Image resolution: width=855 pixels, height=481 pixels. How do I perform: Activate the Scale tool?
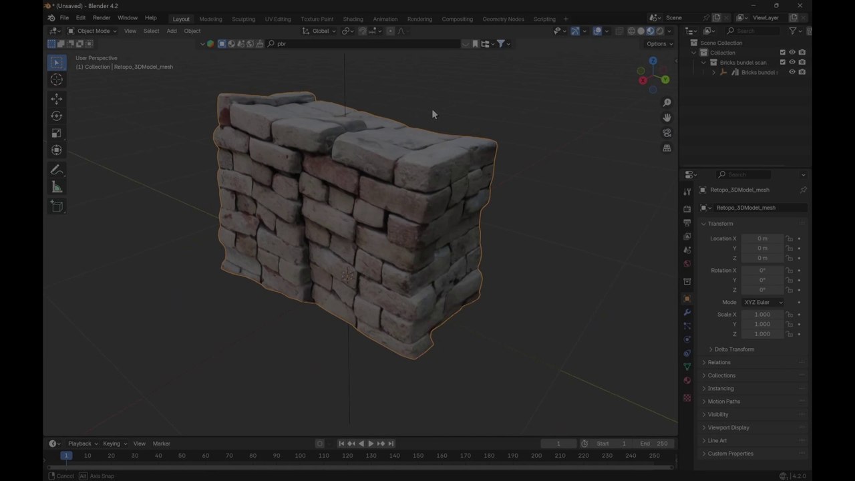pyautogui.click(x=57, y=134)
